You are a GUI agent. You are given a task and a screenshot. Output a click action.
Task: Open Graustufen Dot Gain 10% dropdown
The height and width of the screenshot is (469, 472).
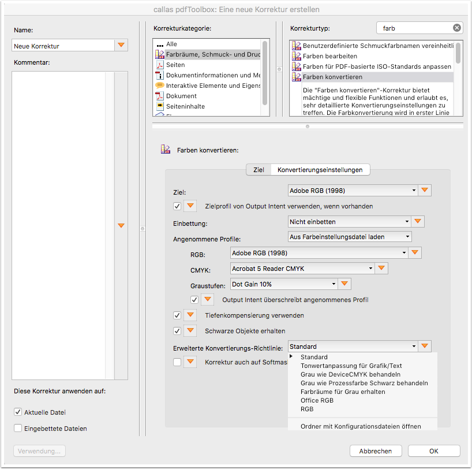284,284
